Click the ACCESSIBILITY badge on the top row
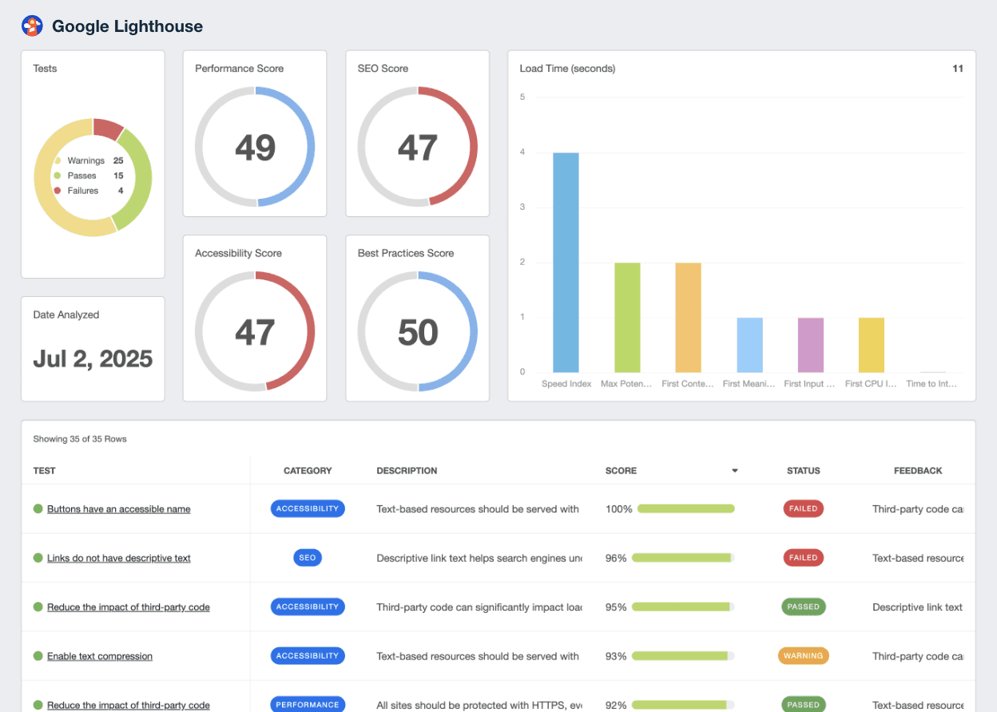This screenshot has width=997, height=712. pos(308,508)
